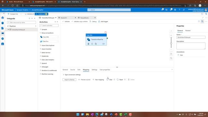Open the General tab of the copy activity
Viewport: 208px width, 117px height.
pos(65,70)
